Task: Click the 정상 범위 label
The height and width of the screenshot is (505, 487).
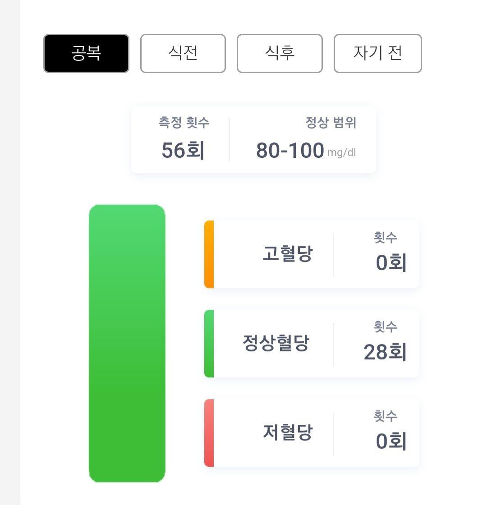Action: (x=331, y=122)
